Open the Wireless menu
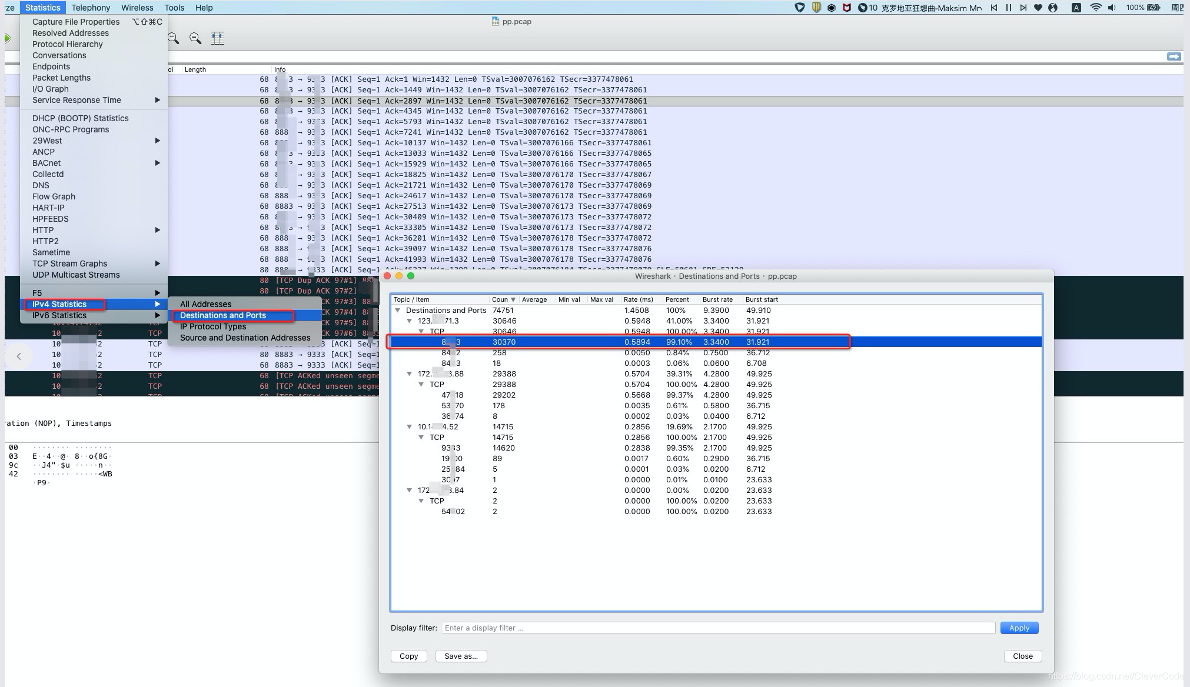Image resolution: width=1190 pixels, height=687 pixels. tap(137, 8)
